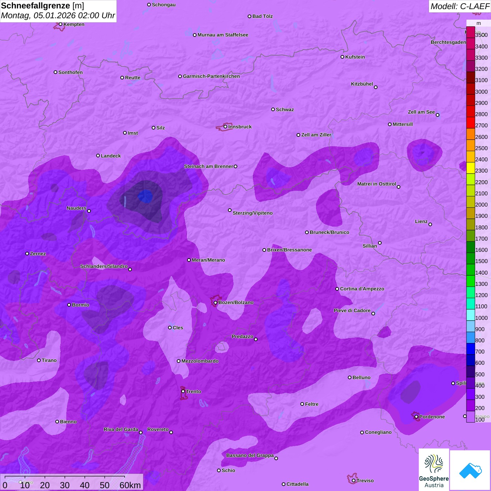Click the 'Silz' label
The height and width of the screenshot is (491, 491).
coord(161,128)
